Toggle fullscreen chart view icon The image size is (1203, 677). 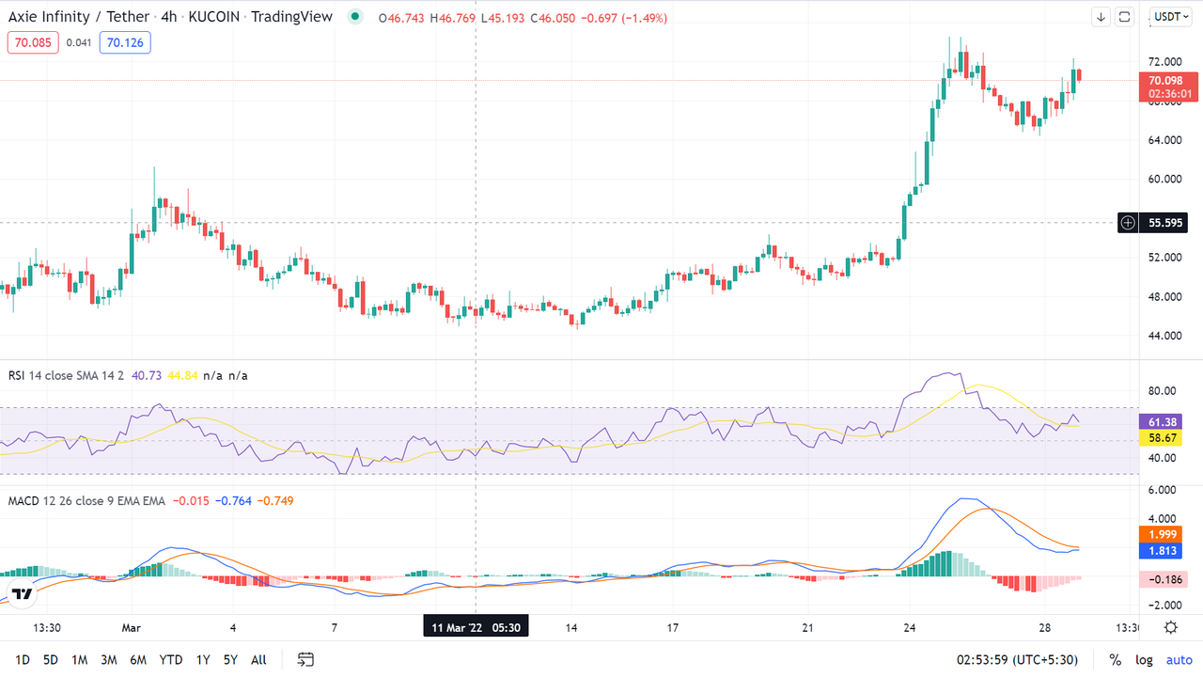[1124, 17]
